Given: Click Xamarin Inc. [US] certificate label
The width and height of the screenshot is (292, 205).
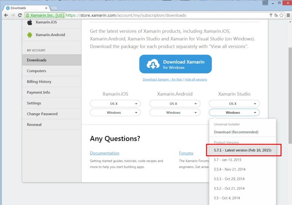Looking at the screenshot, I should click(x=45, y=15).
